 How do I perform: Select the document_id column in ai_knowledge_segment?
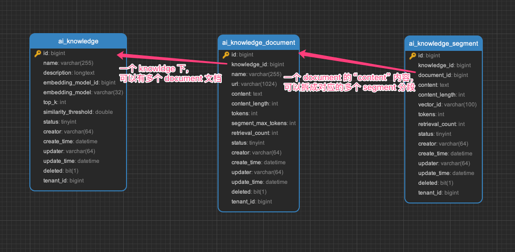pos(443,75)
